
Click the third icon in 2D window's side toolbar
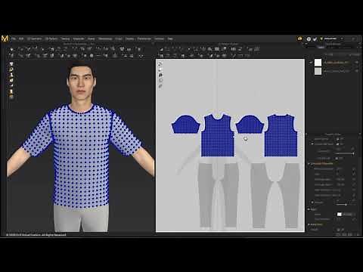pyautogui.click(x=160, y=75)
